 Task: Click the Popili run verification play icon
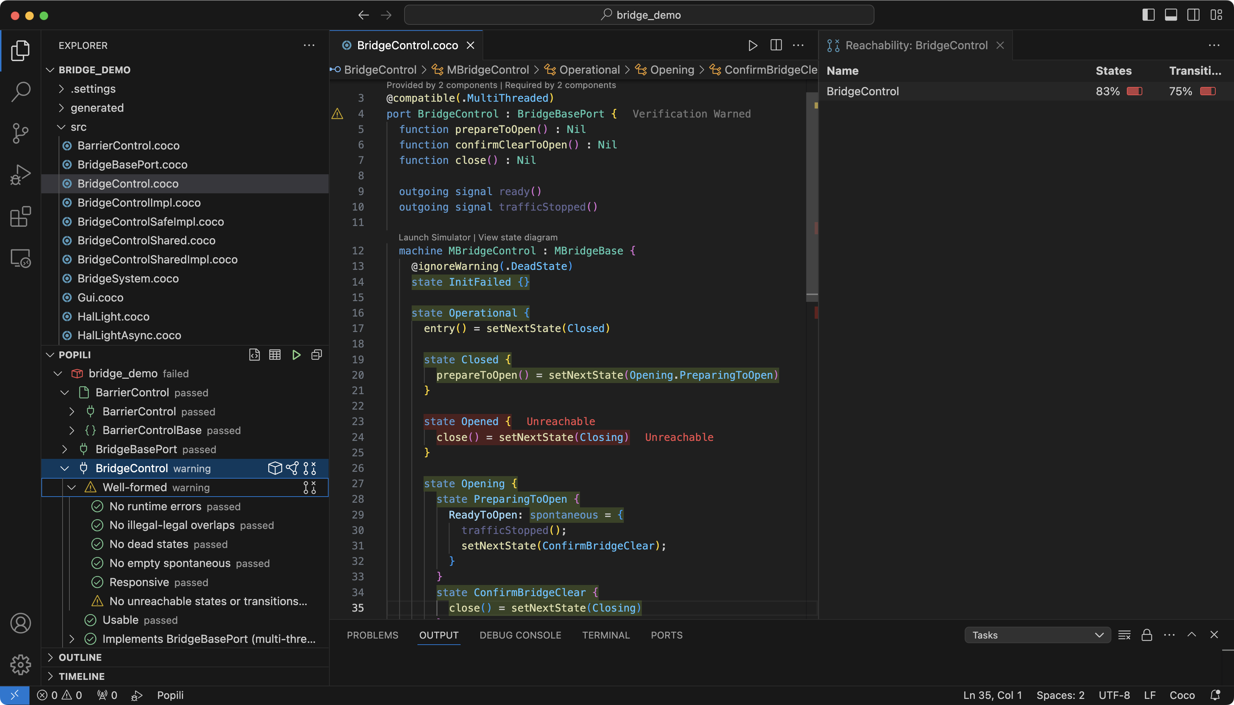click(296, 355)
